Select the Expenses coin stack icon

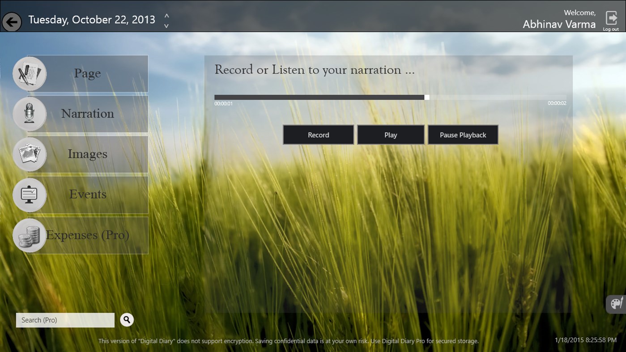tap(29, 235)
